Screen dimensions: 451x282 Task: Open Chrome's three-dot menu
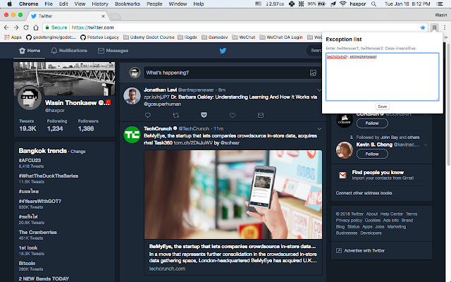pyautogui.click(x=445, y=27)
